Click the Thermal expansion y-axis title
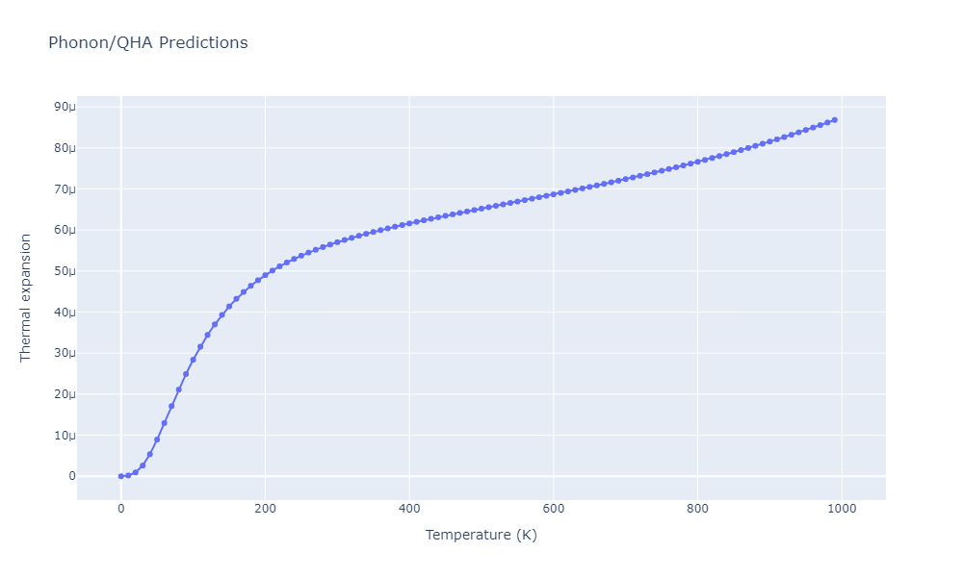The height and width of the screenshot is (577, 963). (25, 298)
